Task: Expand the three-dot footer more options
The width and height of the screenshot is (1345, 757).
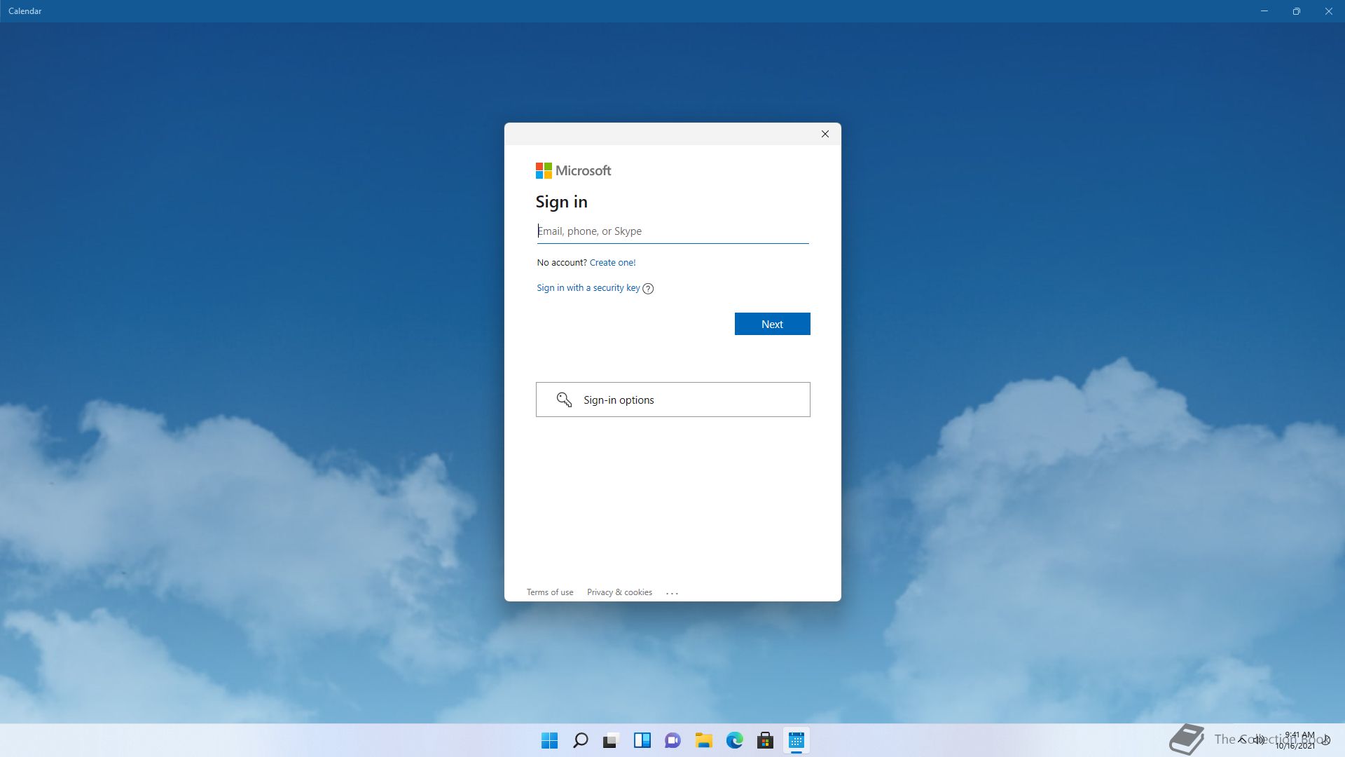Action: tap(672, 593)
